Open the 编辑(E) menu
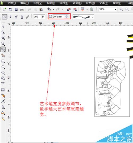Image resolution: width=133 pixels, height=143 pixels. tap(24, 3)
